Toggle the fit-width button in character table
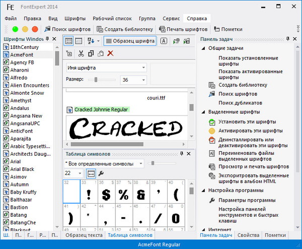The height and width of the screenshot is (249, 302). pyautogui.click(x=91, y=173)
